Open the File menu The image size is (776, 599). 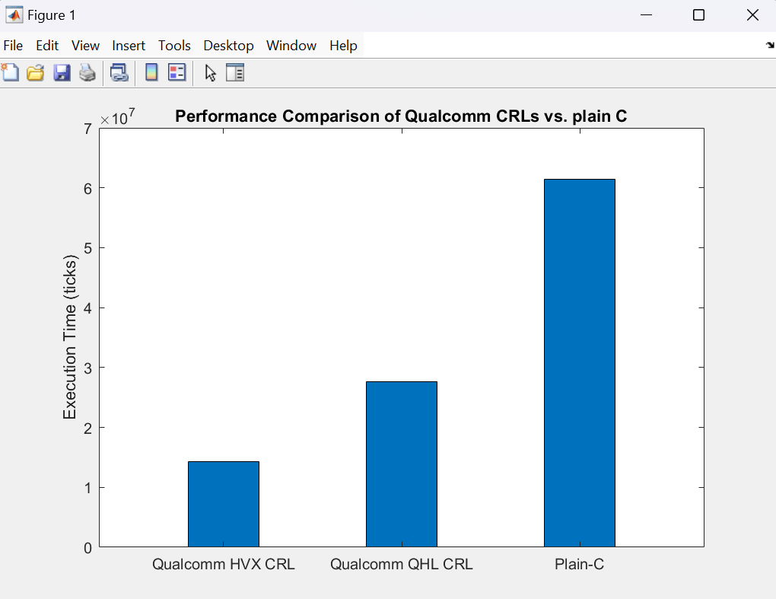pos(13,46)
